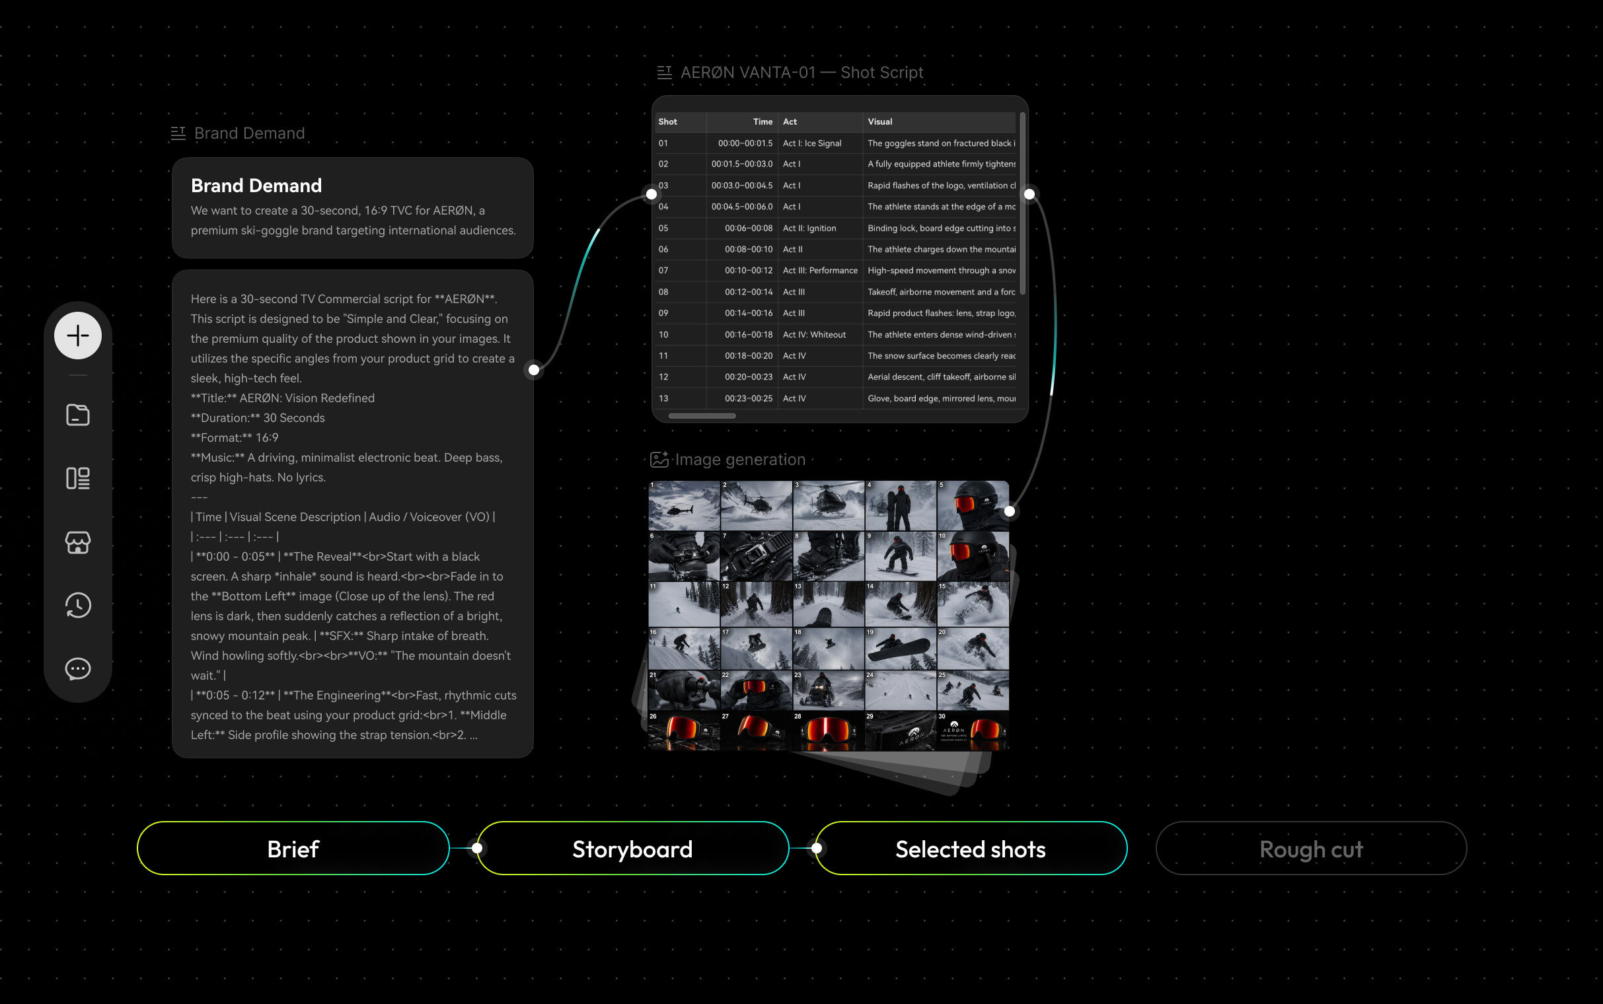Click 'Act III: Performance' cell
This screenshot has height=1004, width=1603.
pyautogui.click(x=820, y=270)
